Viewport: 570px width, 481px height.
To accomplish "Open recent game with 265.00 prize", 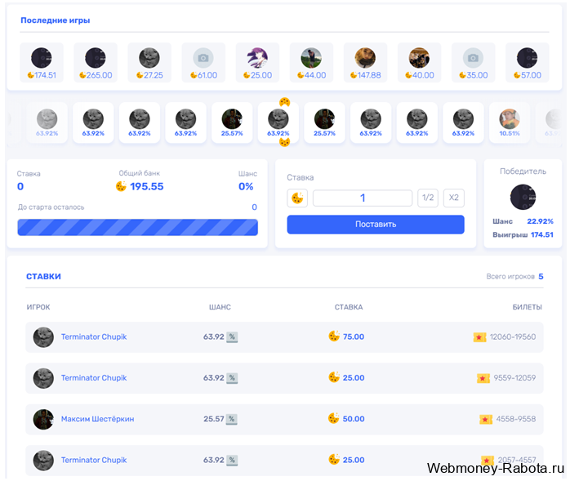I will pyautogui.click(x=96, y=63).
